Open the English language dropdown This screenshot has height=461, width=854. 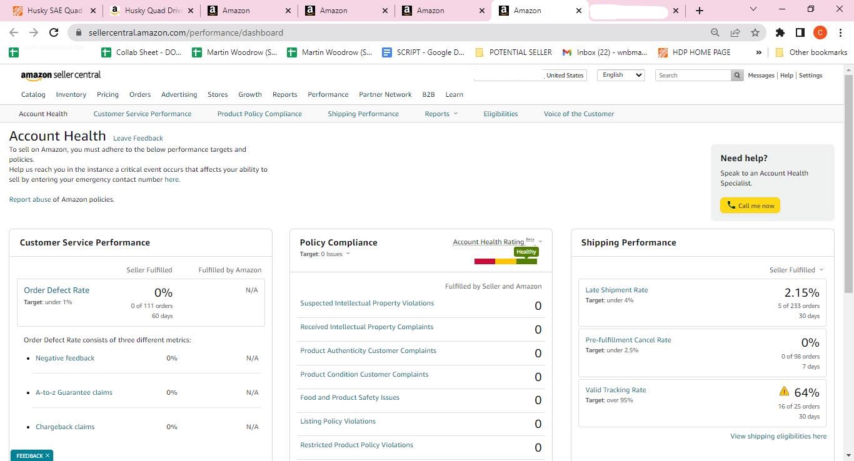(620, 75)
